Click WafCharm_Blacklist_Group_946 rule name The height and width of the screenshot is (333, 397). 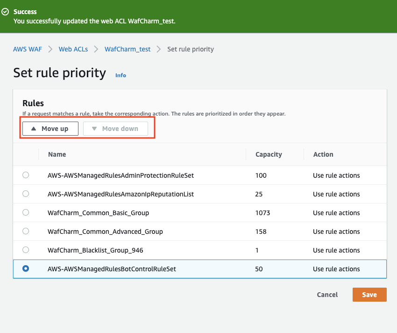pyautogui.click(x=95, y=250)
